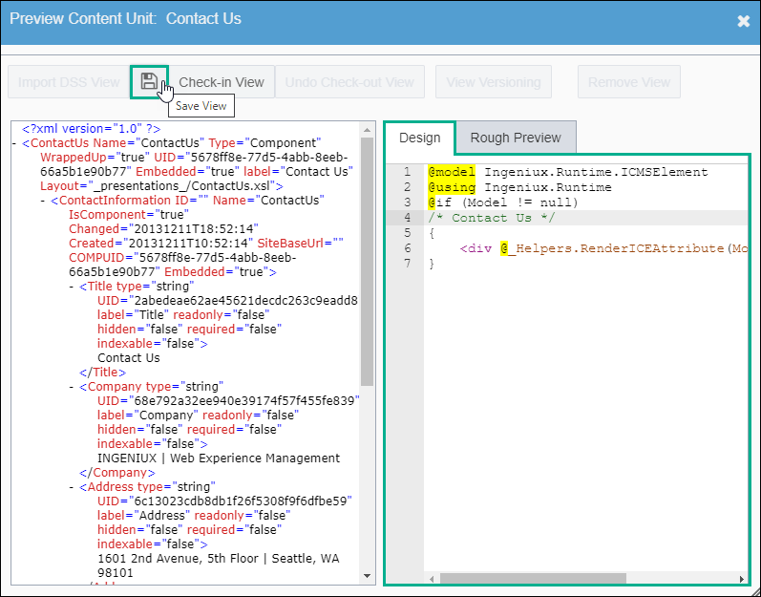The image size is (761, 597).
Task: Click the 'Preview Content Unit: Contact Us' title
Action: pyautogui.click(x=125, y=18)
